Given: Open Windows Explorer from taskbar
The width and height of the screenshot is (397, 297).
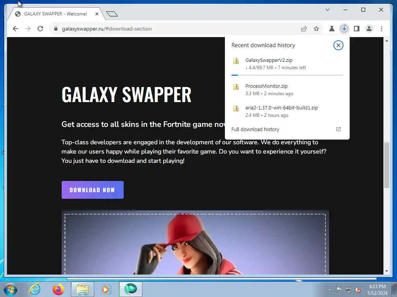Looking at the screenshot, I should [83, 289].
